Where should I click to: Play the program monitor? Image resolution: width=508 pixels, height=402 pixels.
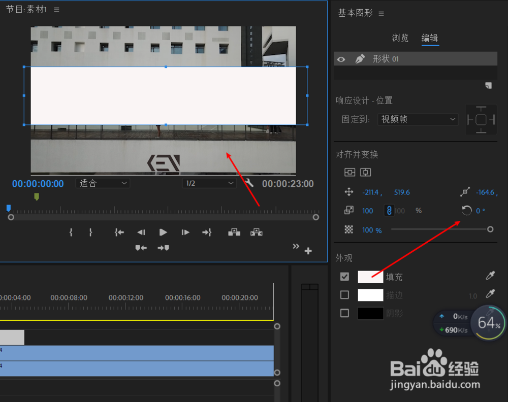[x=163, y=232]
